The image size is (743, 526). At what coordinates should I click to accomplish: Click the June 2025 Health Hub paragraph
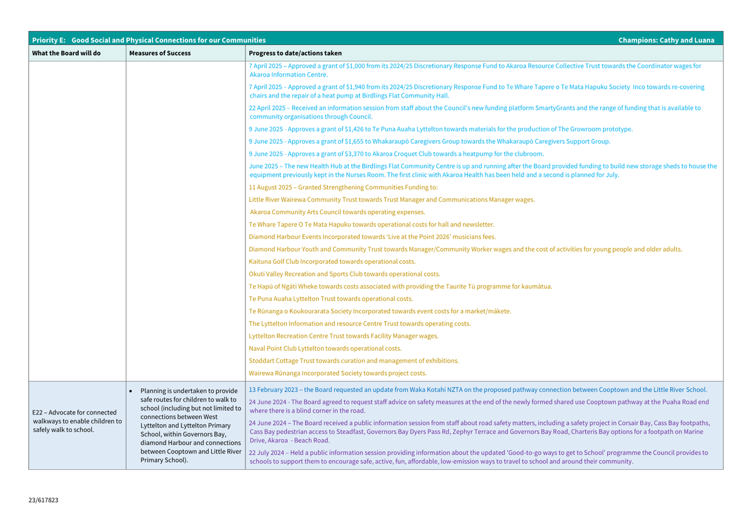tap(483, 170)
